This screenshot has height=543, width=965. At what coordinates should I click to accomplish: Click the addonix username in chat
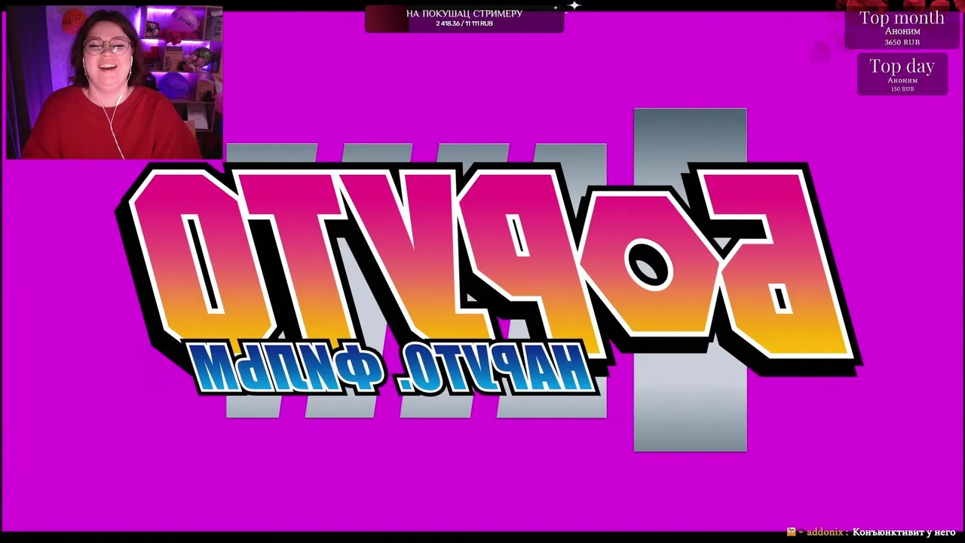(x=825, y=532)
